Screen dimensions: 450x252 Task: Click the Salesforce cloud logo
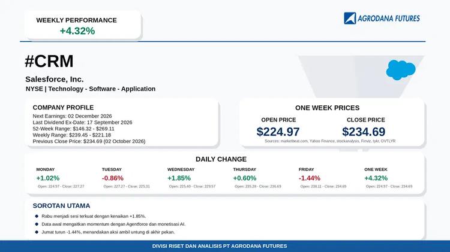(x=401, y=70)
